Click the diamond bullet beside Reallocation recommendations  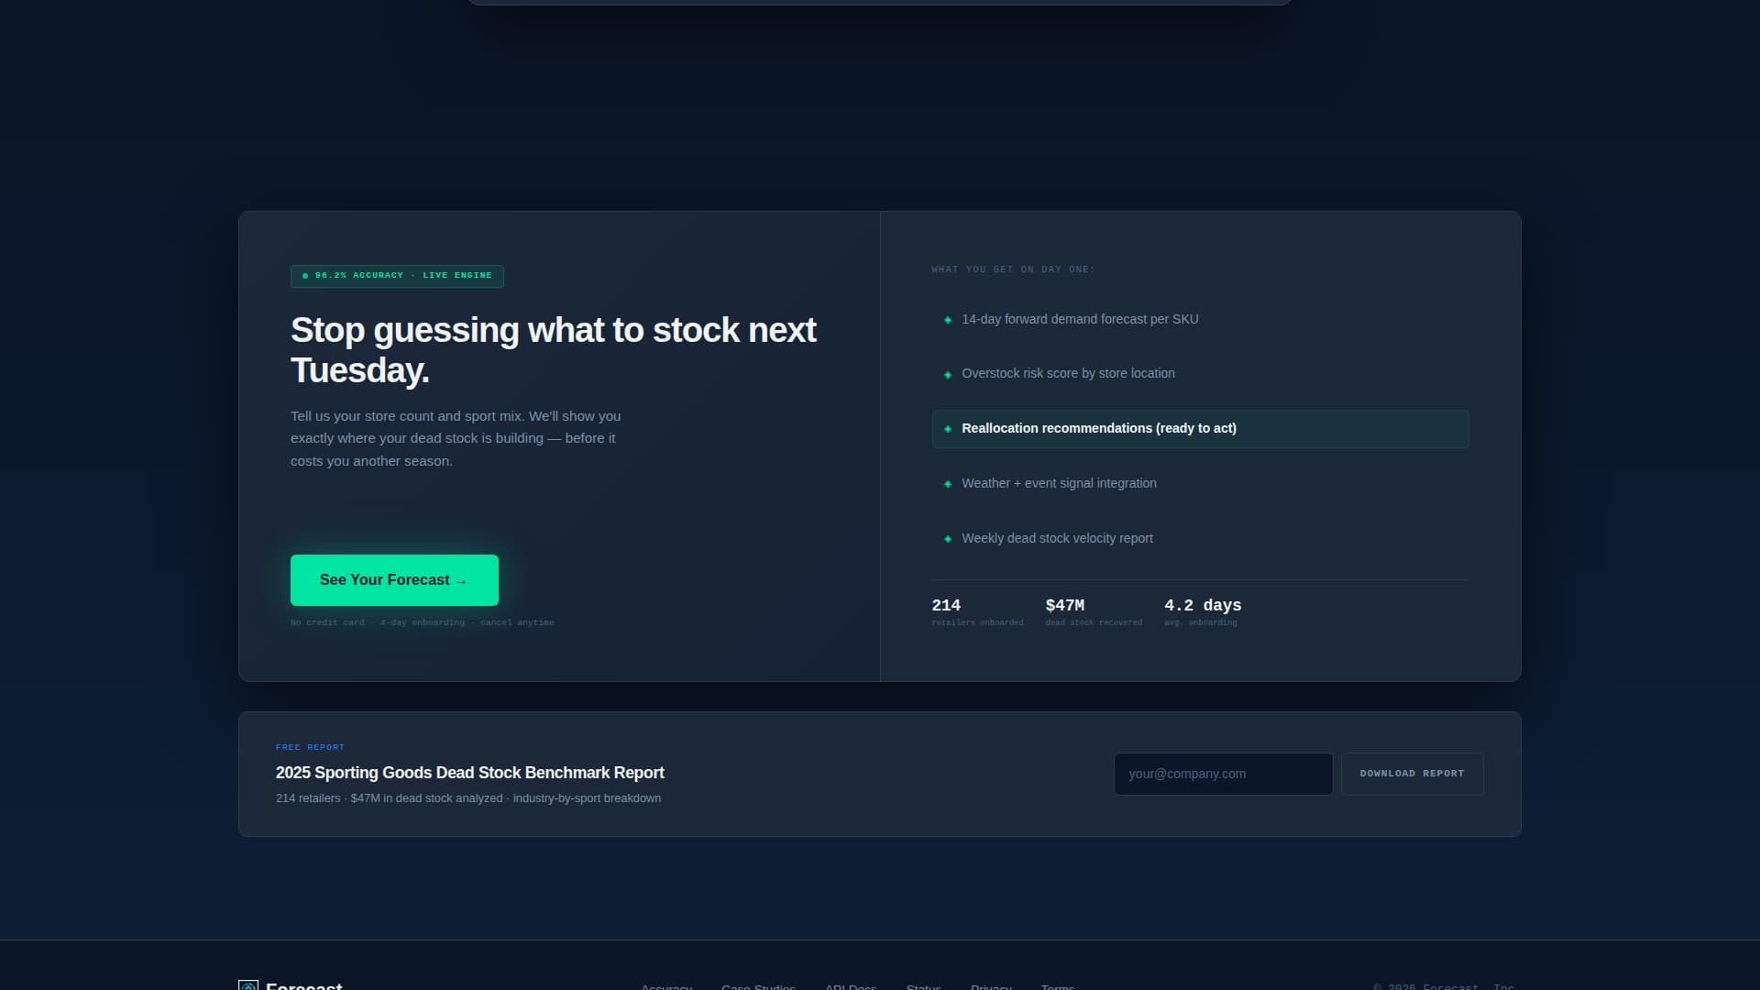point(948,429)
